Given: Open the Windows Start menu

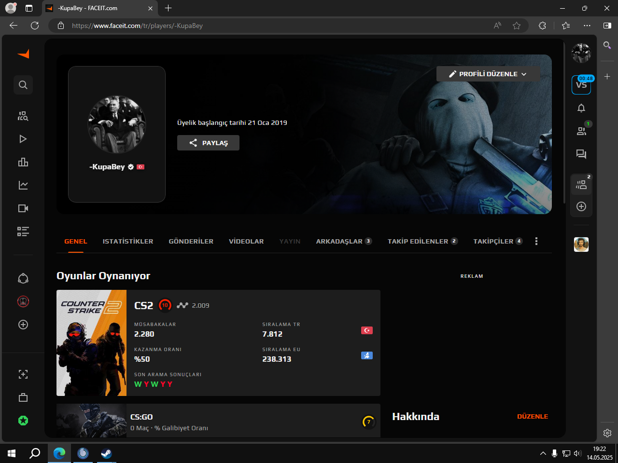Looking at the screenshot, I should pyautogui.click(x=12, y=453).
